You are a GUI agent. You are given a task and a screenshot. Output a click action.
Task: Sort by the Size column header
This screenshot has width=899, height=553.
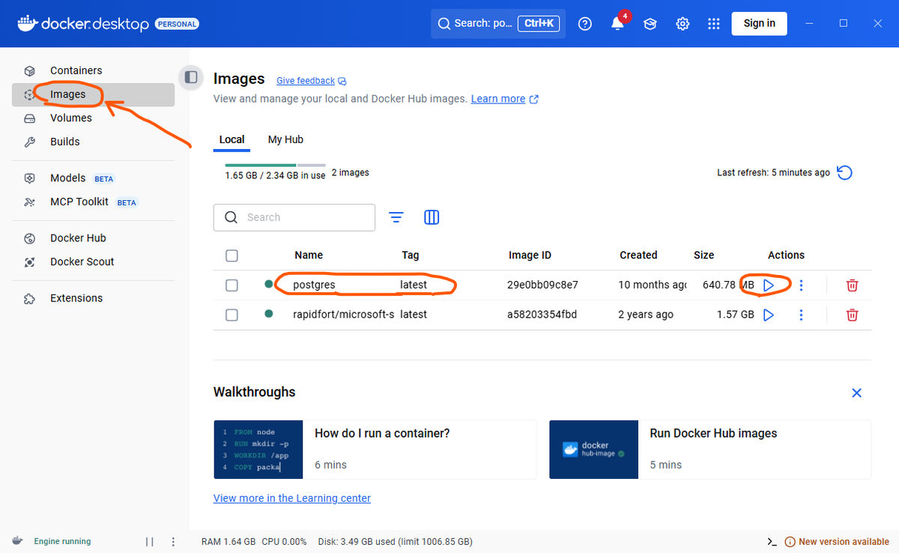point(704,256)
